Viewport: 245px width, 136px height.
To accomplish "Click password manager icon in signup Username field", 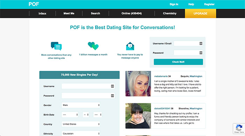I will coord(112,86).
